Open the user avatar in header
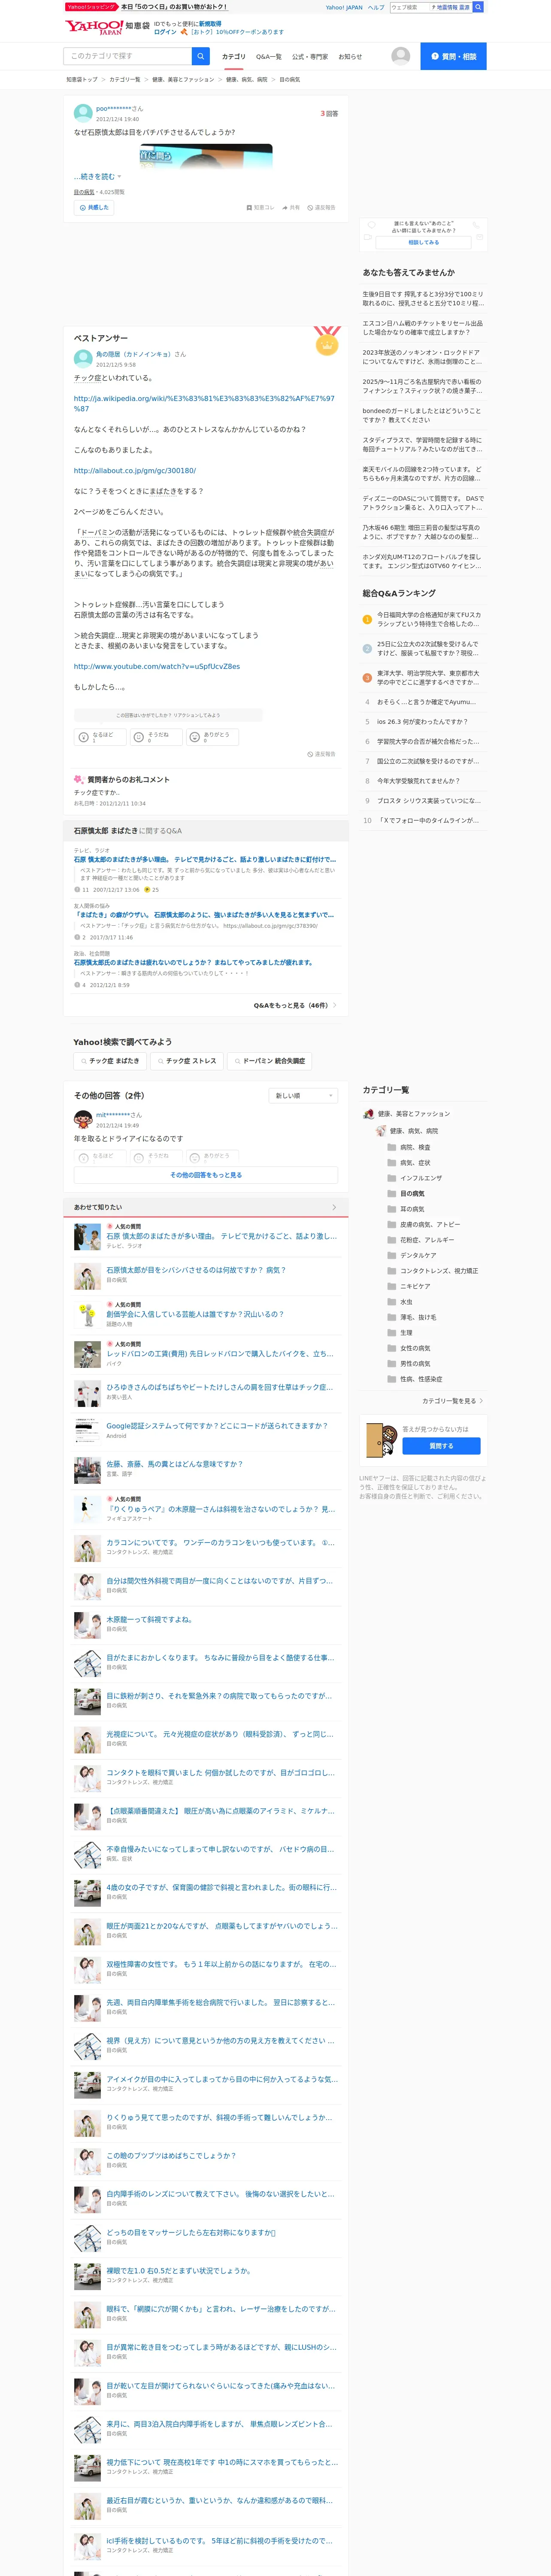This screenshot has height=2576, width=551. coord(401,56)
